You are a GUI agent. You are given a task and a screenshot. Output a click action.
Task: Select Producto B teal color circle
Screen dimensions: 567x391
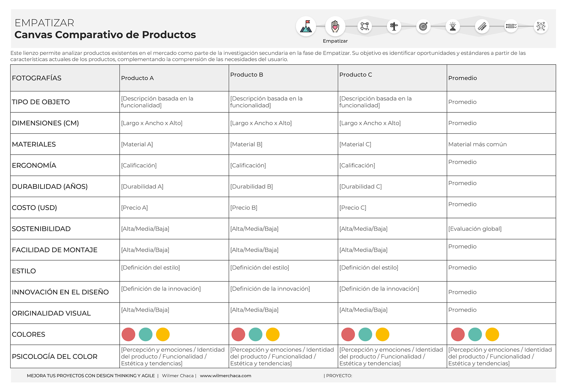tap(255, 334)
